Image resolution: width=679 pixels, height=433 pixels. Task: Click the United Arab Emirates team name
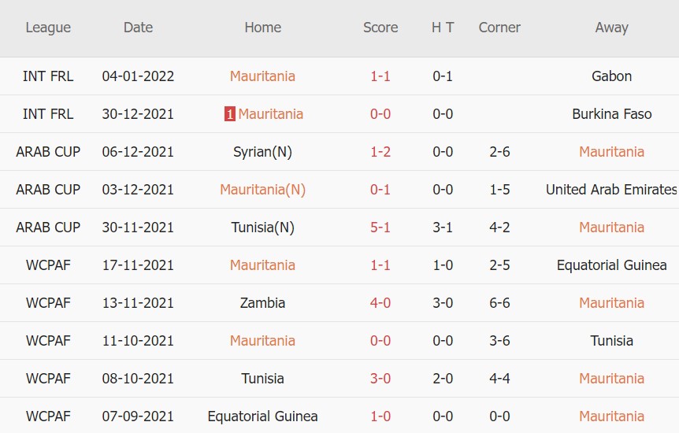pyautogui.click(x=611, y=190)
